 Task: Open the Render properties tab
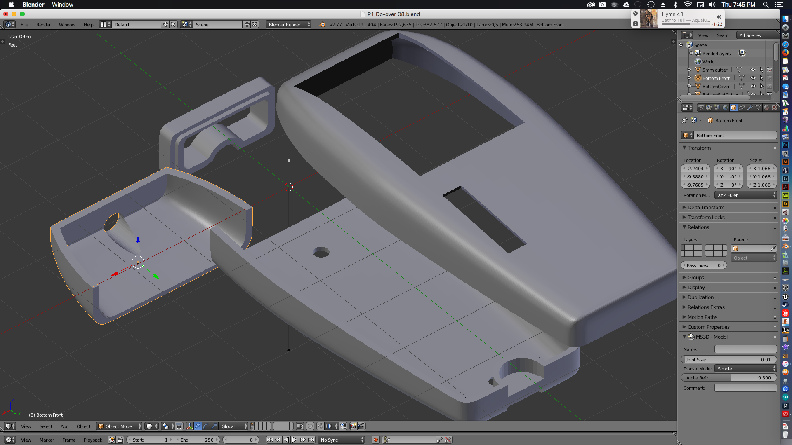[701, 108]
